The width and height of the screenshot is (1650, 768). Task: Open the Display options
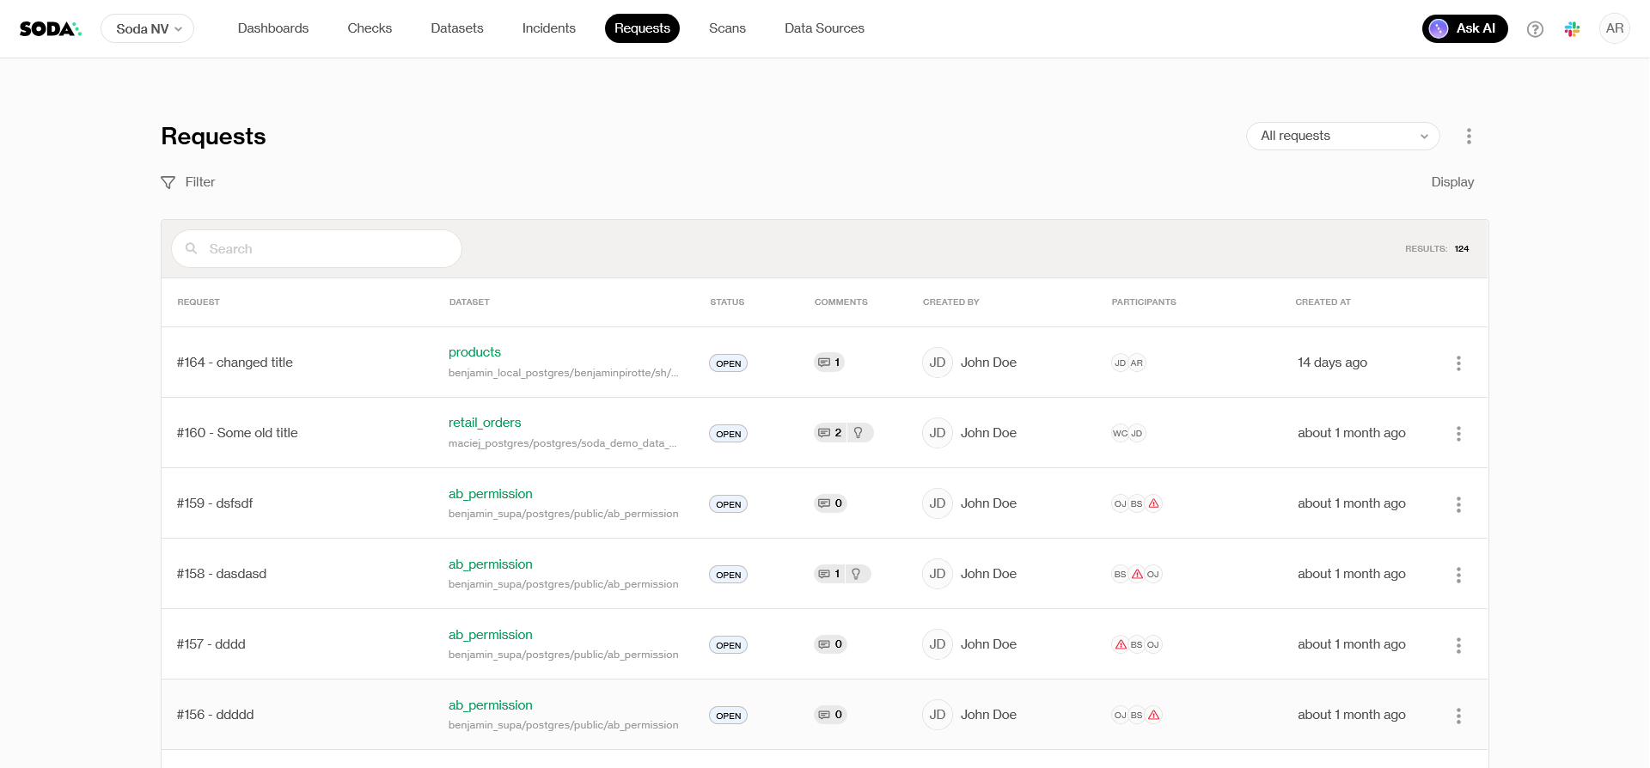[x=1451, y=182]
